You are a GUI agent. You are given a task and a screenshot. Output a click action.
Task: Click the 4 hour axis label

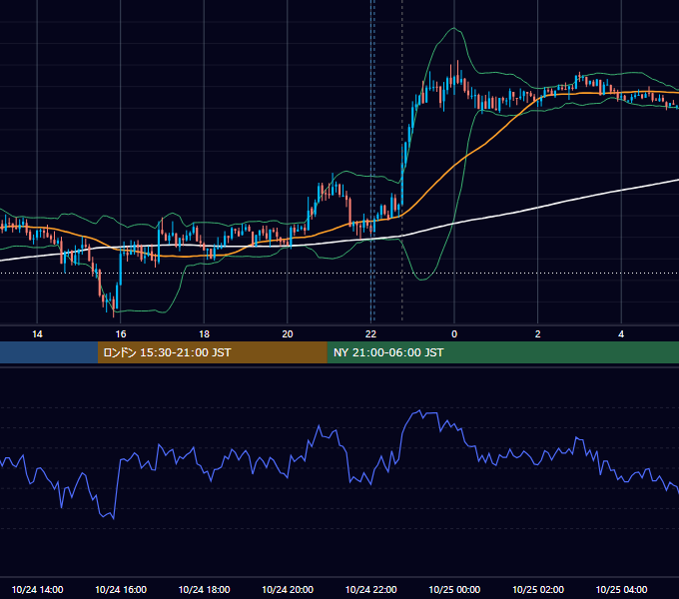click(x=621, y=334)
